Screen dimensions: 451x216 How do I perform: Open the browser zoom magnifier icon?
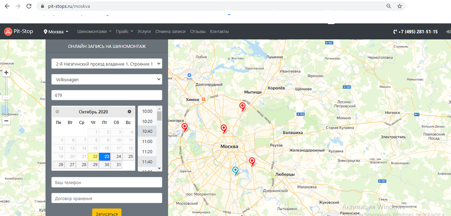[x=389, y=6]
